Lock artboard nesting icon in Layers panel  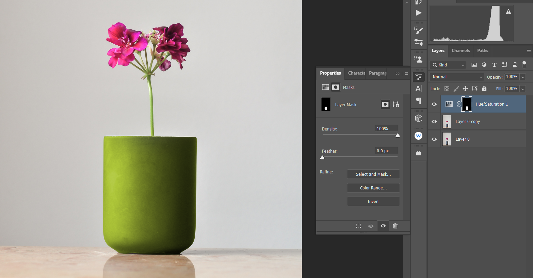click(x=474, y=89)
